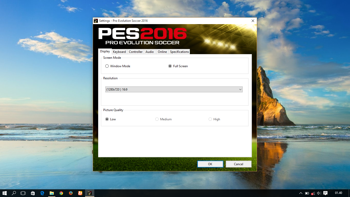Open the Resolution dropdown (1280x720) 16:9
This screenshot has height=197, width=350.
click(x=174, y=90)
